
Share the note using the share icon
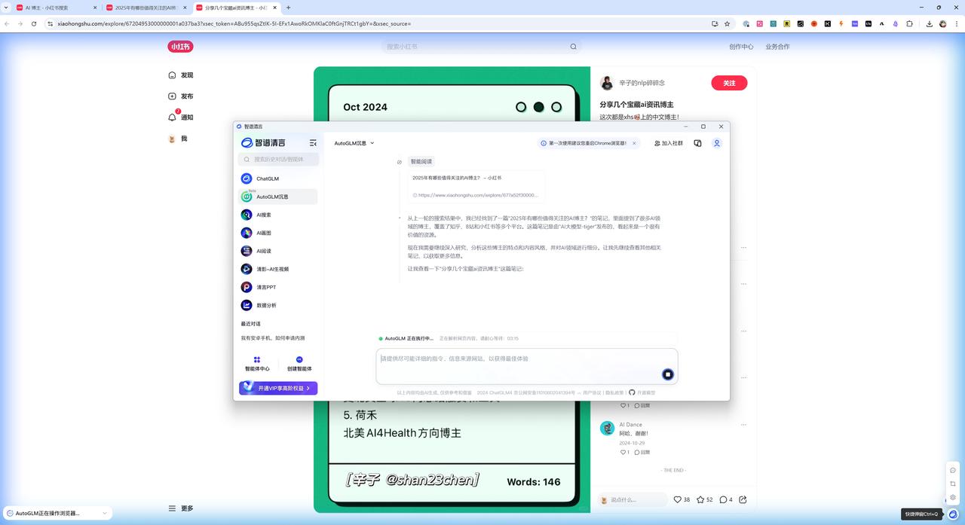coord(743,499)
